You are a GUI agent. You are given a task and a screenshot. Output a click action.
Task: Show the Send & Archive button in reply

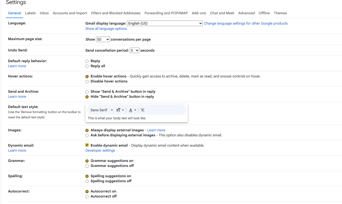(x=87, y=92)
